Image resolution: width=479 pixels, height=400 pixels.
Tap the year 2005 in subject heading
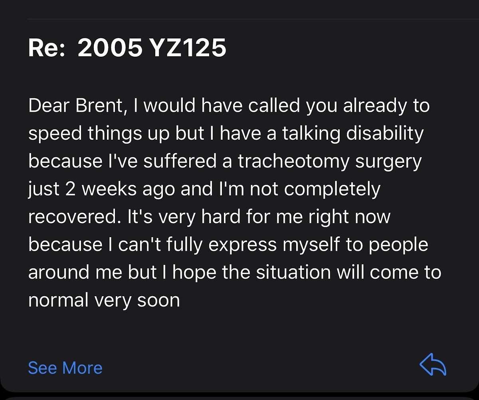(110, 48)
